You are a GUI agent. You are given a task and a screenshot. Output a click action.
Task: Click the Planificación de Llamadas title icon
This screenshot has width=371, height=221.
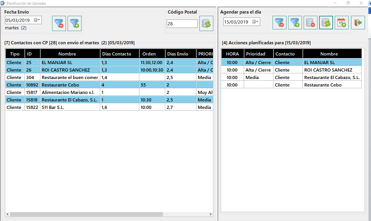[x=3, y=3]
